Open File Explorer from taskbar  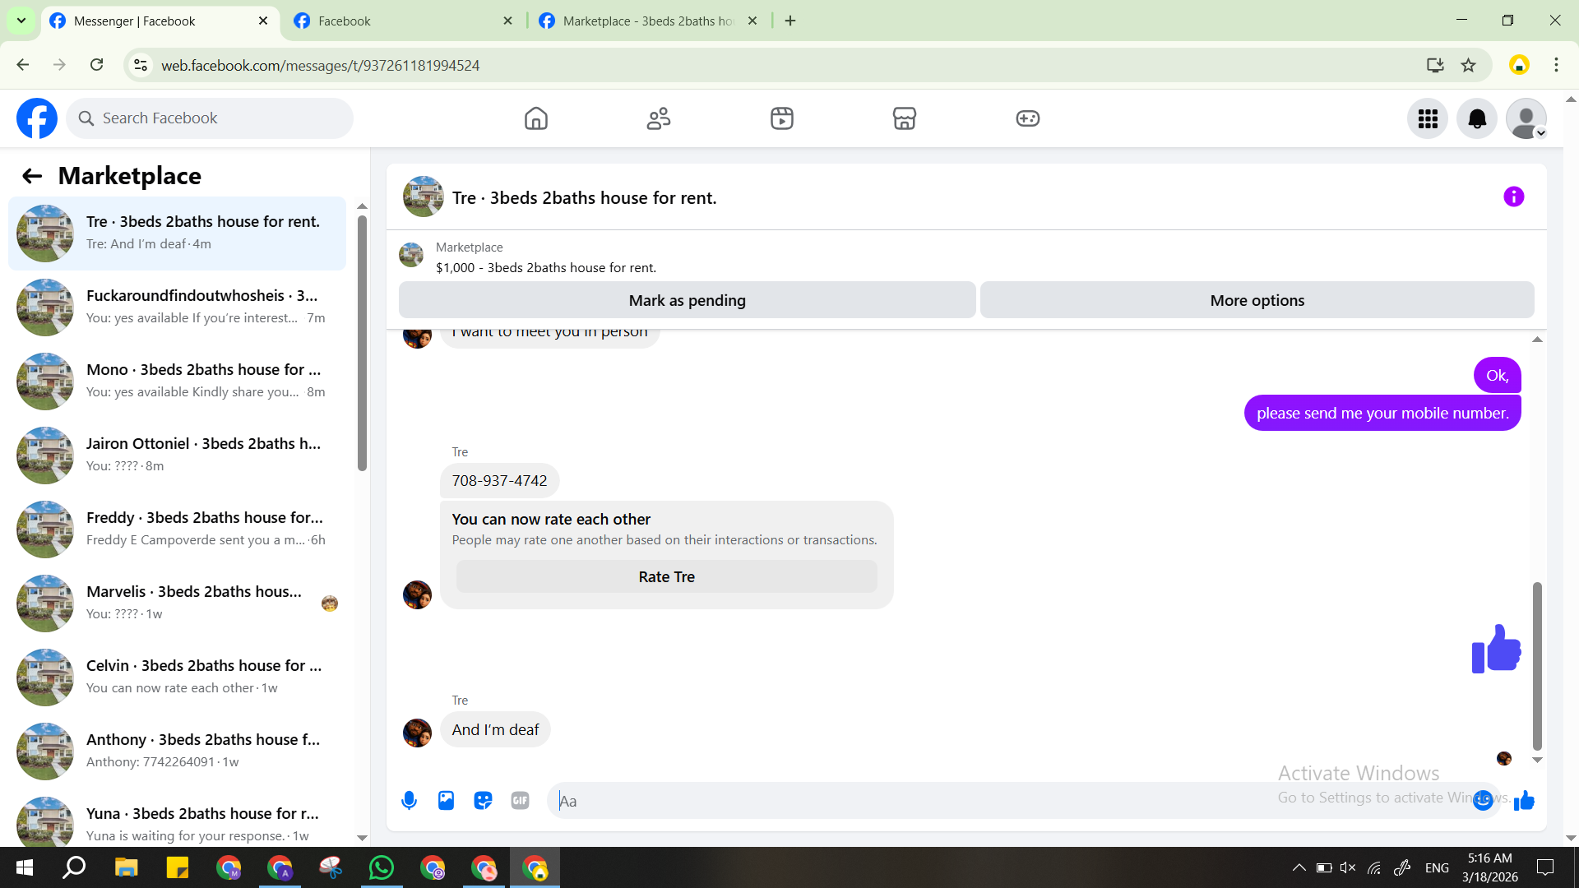click(x=126, y=867)
